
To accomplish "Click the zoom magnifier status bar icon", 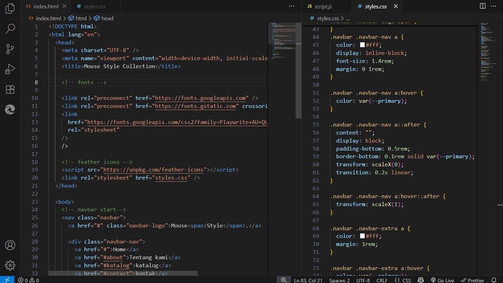I will [283, 280].
